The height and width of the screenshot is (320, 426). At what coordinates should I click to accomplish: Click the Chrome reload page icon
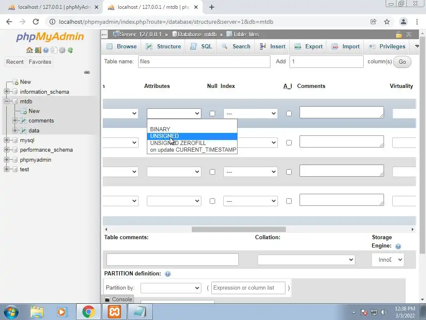click(36, 22)
